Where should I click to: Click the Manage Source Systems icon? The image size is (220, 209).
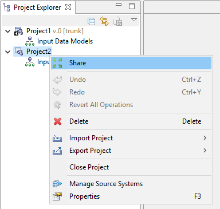pyautogui.click(x=57, y=184)
